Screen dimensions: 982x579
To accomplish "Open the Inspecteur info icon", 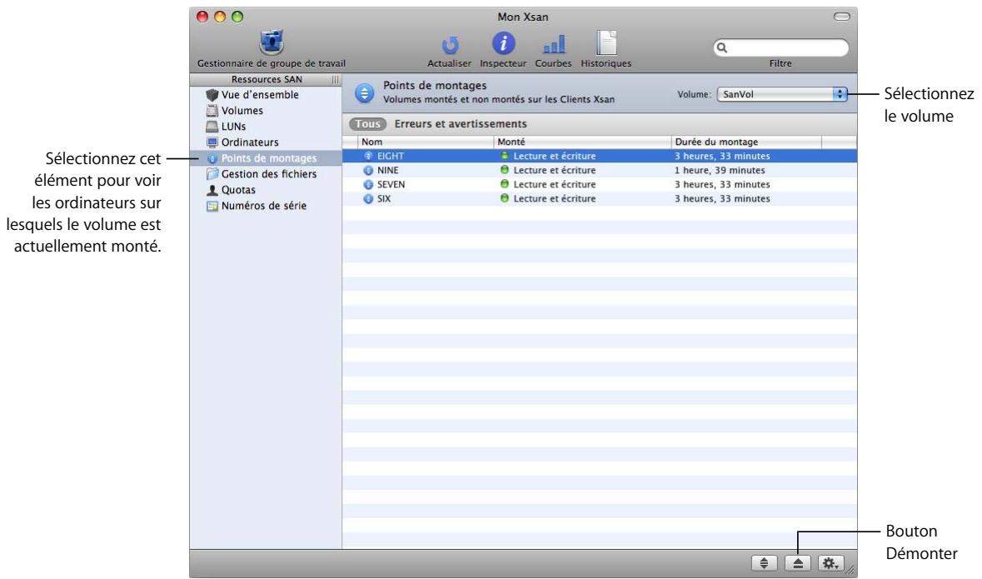I will (503, 43).
